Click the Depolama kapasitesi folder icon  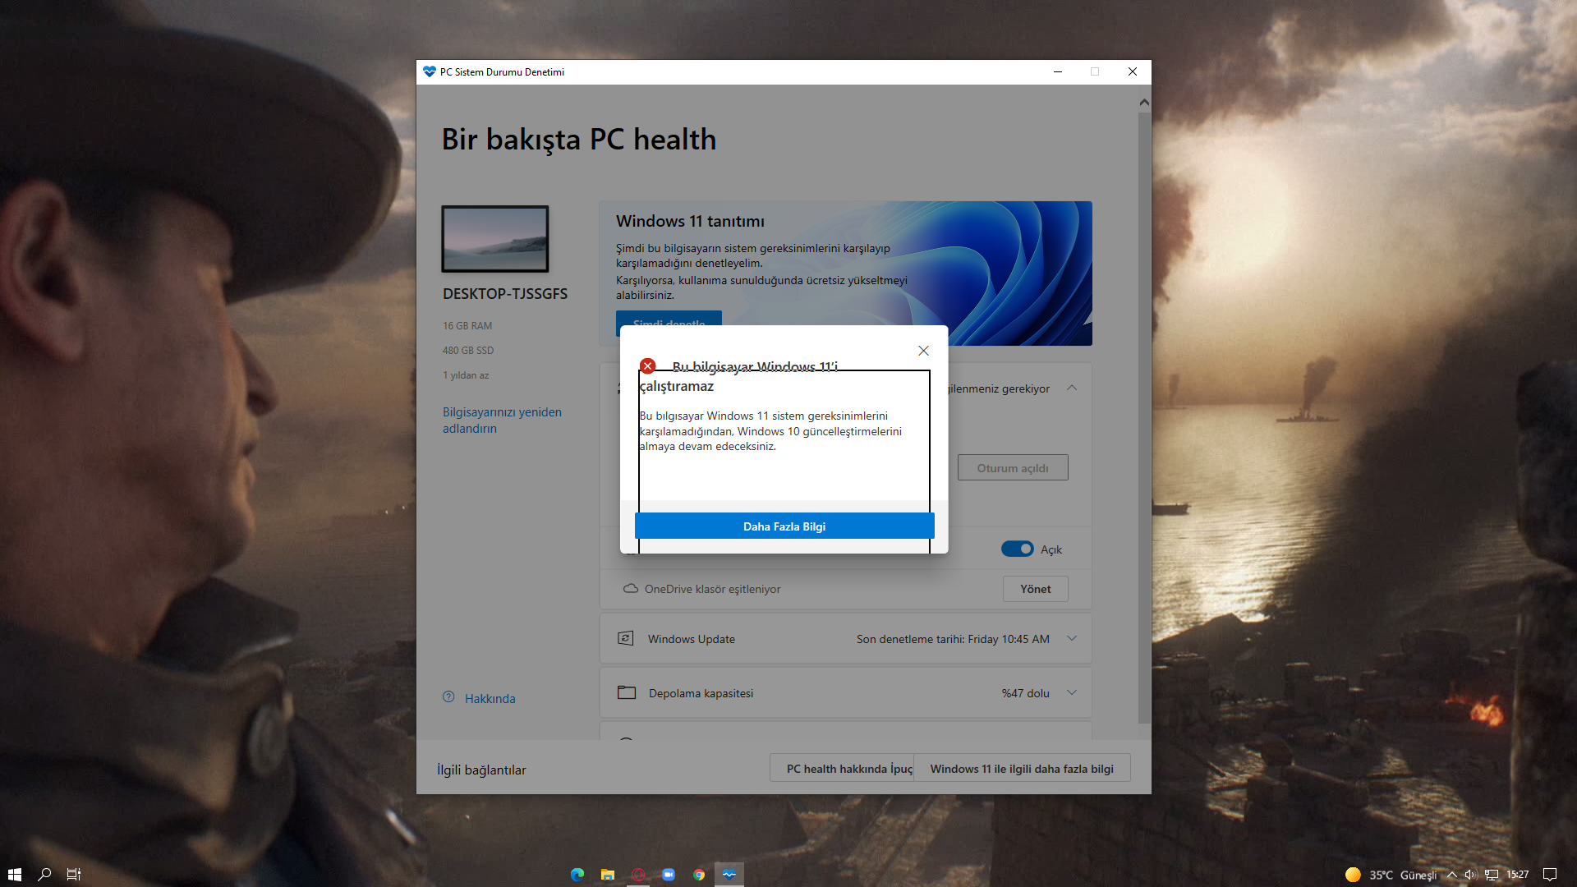click(626, 693)
